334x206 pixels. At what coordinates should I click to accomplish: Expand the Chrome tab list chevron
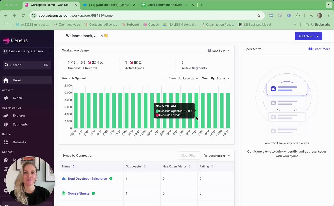(x=329, y=5)
